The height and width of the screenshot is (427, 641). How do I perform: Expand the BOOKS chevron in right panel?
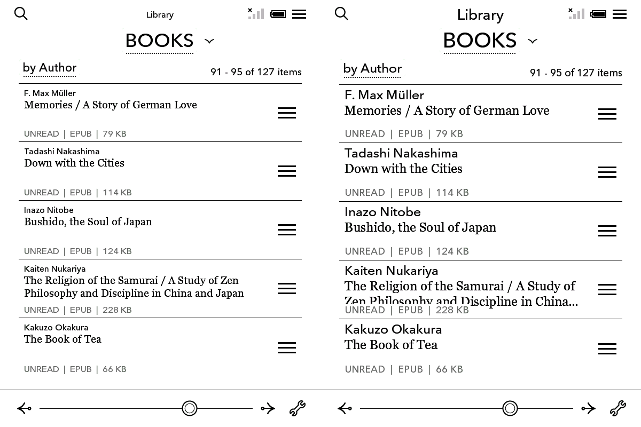pos(532,41)
